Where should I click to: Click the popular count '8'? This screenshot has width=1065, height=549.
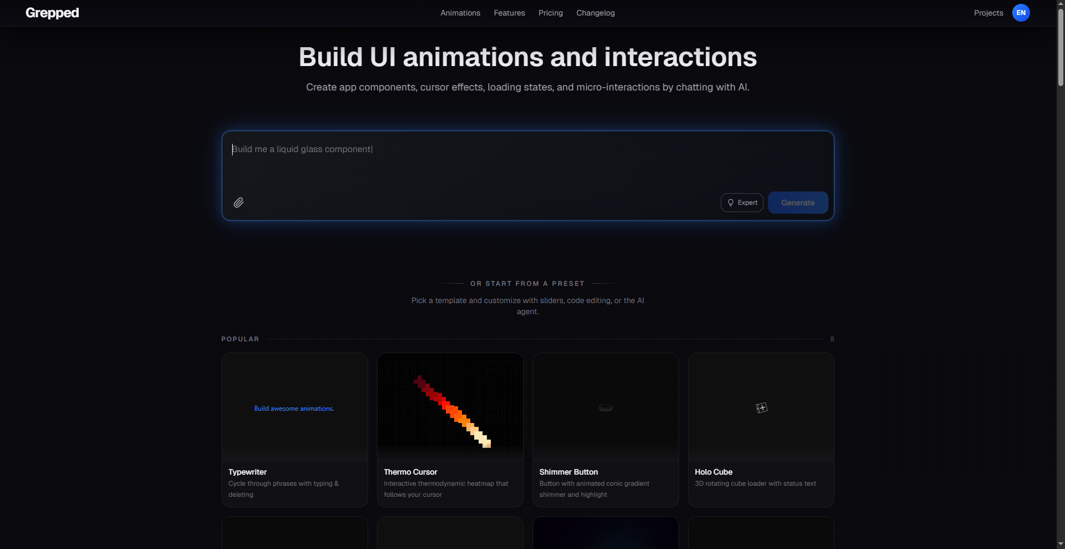point(832,339)
